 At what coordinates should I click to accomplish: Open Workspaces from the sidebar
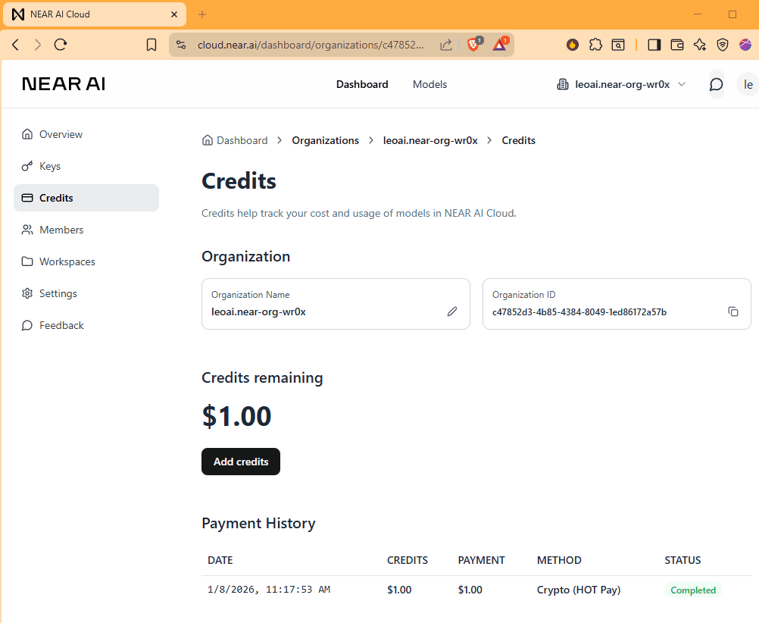(67, 261)
